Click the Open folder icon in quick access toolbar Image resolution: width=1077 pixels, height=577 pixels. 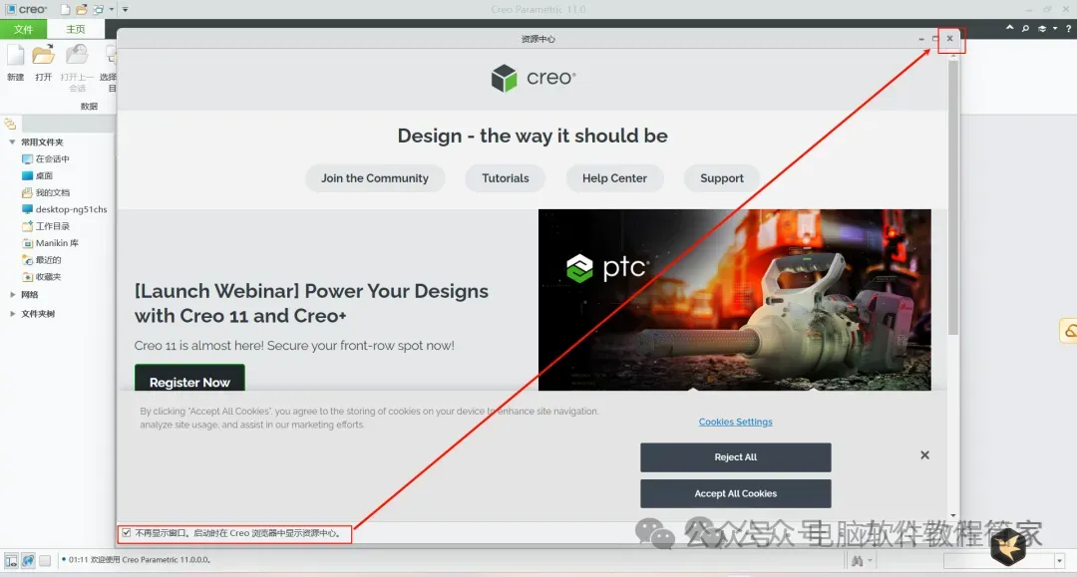(x=82, y=10)
